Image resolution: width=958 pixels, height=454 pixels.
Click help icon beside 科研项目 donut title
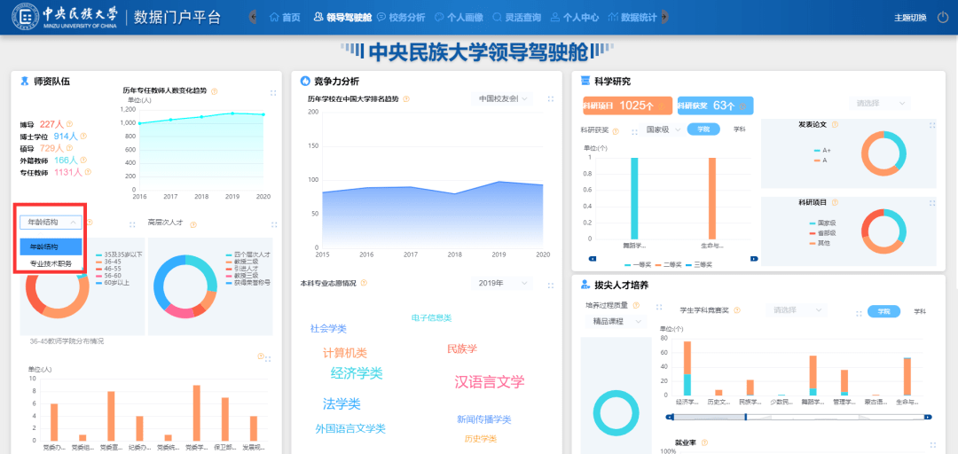[835, 202]
